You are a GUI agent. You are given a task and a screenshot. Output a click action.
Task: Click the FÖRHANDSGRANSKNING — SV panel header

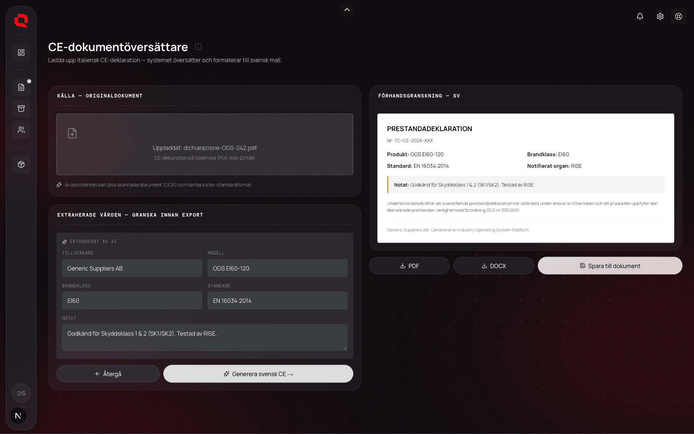419,96
